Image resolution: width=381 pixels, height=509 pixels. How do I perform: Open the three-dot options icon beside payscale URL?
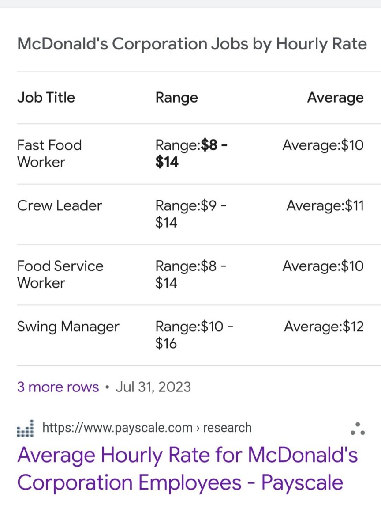[358, 429]
